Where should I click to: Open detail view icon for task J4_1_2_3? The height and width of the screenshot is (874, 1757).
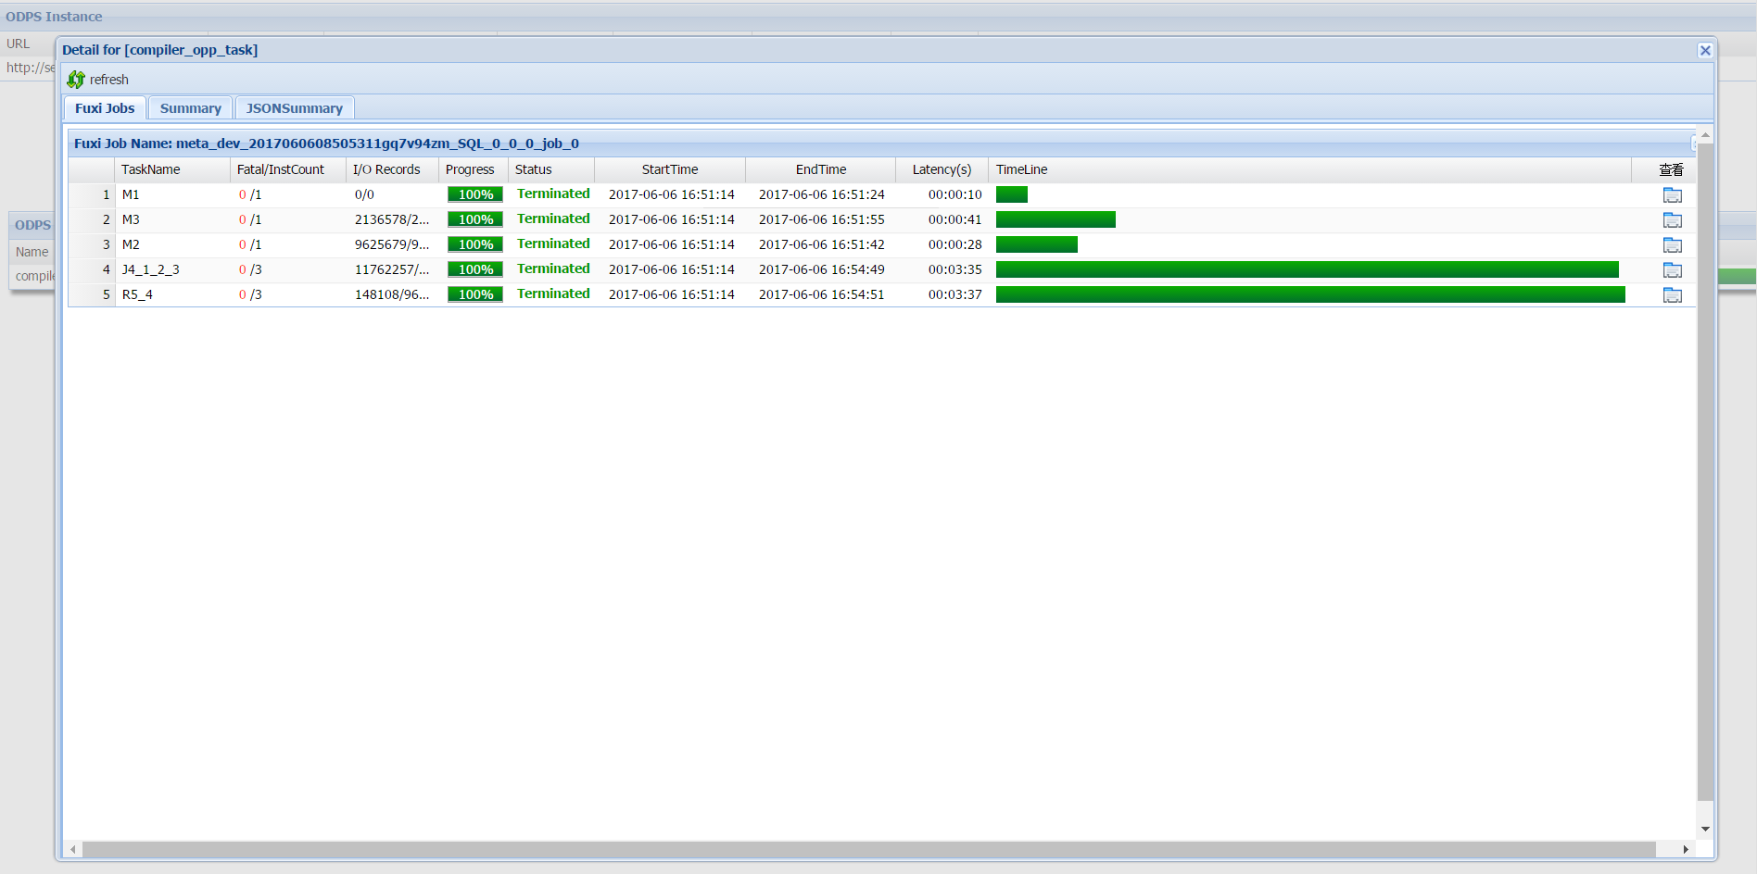(x=1672, y=270)
